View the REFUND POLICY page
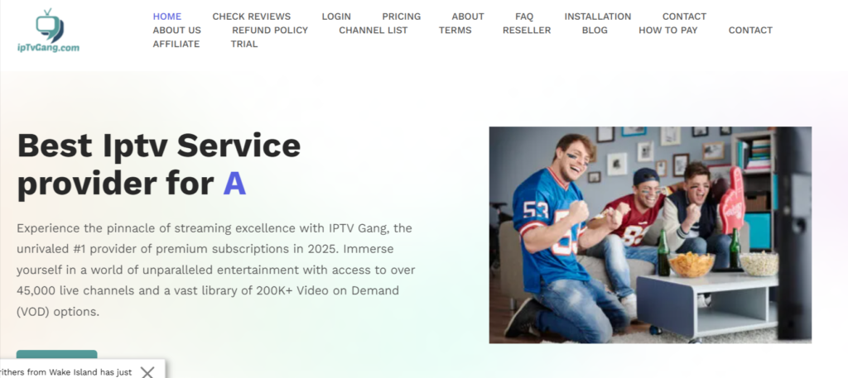 click(270, 31)
